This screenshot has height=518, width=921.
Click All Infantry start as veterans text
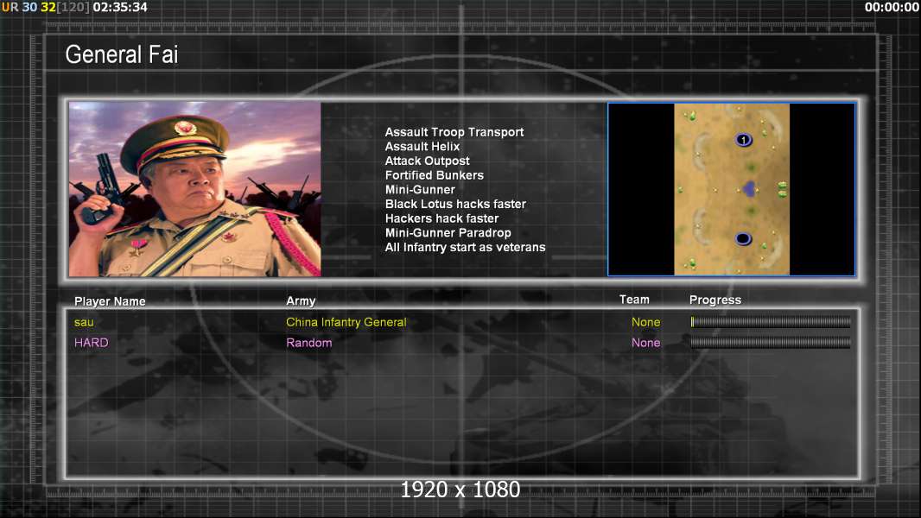tap(465, 247)
